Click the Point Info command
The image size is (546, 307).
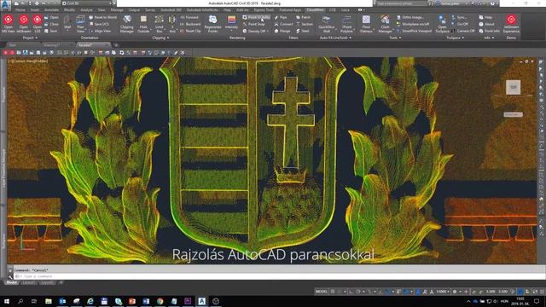(x=489, y=31)
